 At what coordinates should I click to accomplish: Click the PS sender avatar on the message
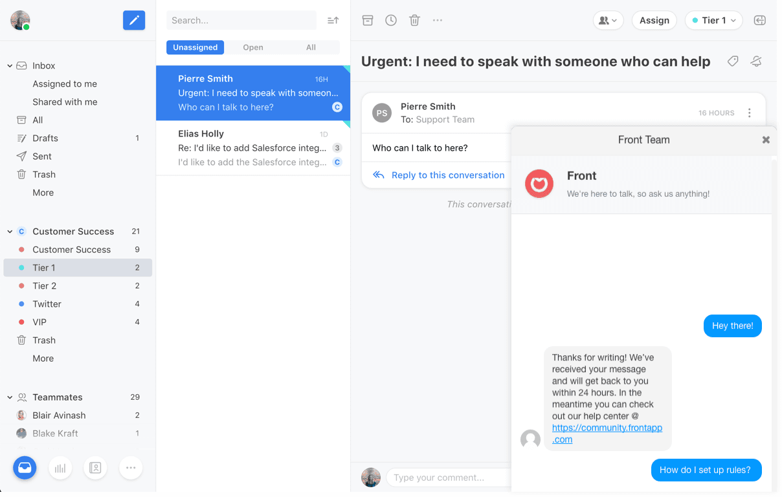382,113
